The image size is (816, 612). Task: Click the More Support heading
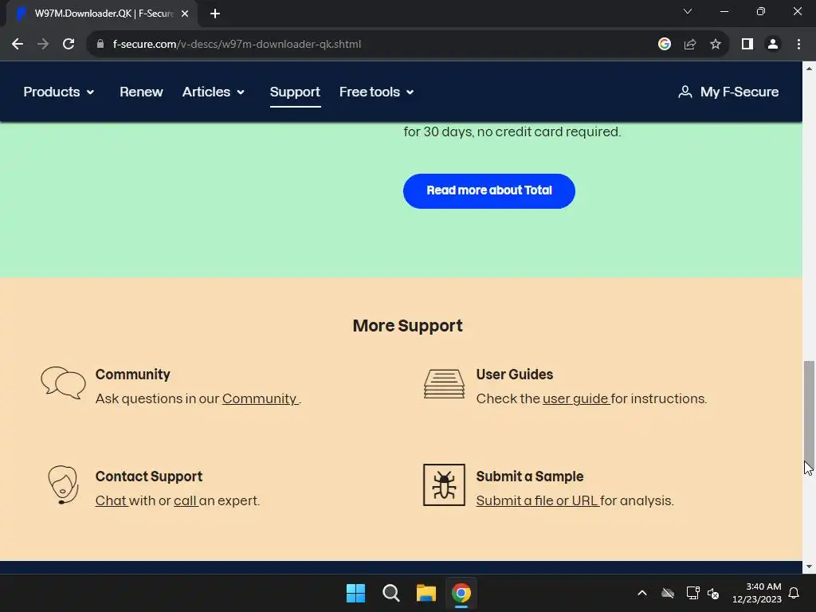point(407,326)
